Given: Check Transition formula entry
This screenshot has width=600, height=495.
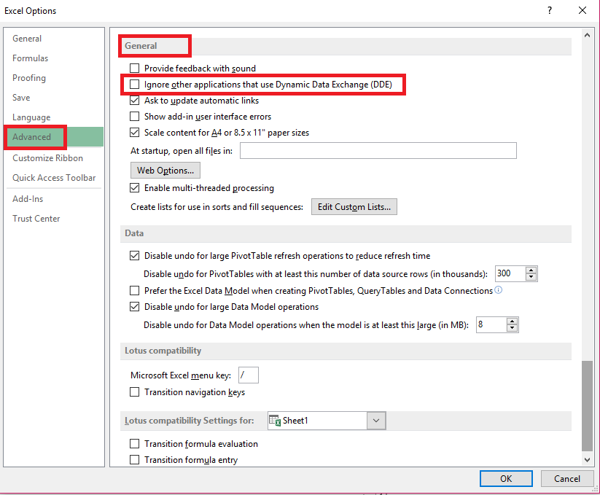Looking at the screenshot, I should [x=134, y=460].
